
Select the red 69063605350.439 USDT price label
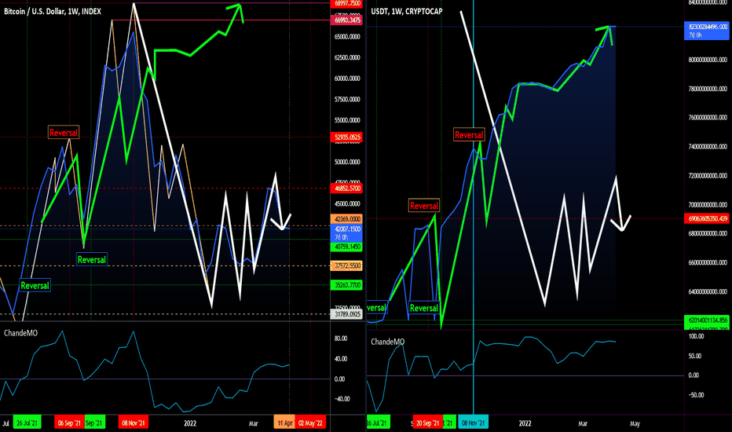pos(707,218)
